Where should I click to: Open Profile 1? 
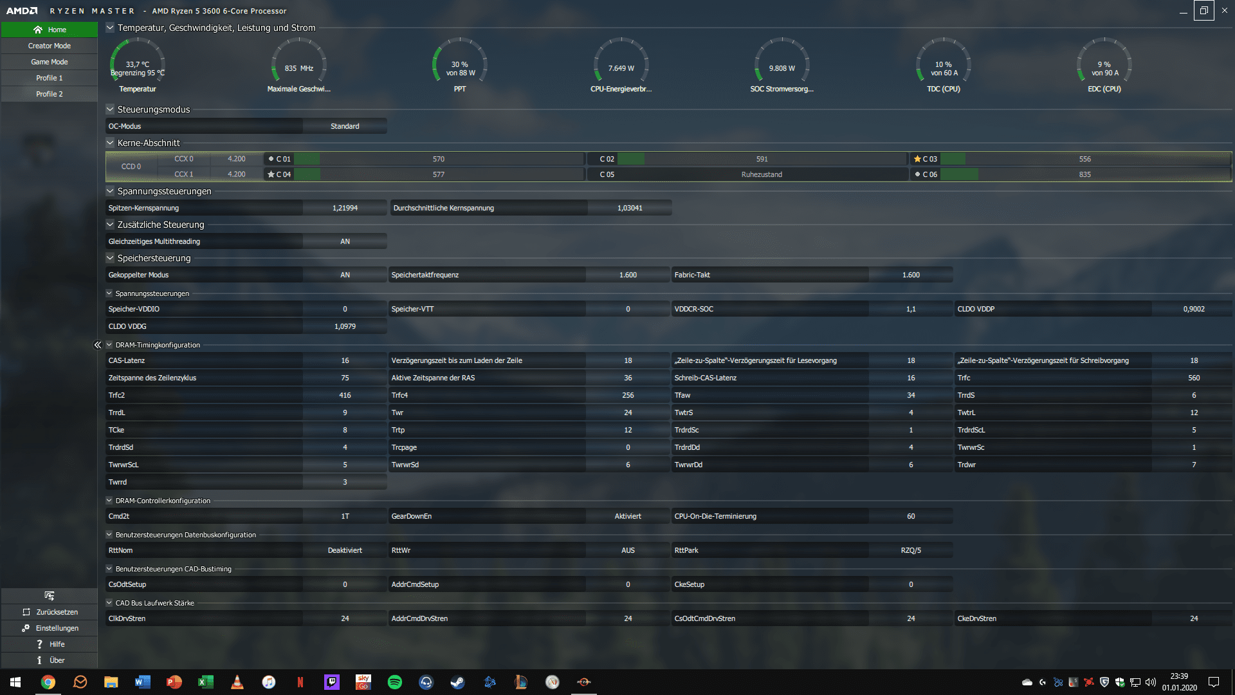[x=50, y=78]
